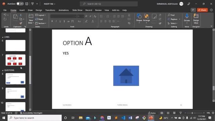215x121 pixels.
Task: Switch to the Slide Show tab
Action: (x=77, y=10)
